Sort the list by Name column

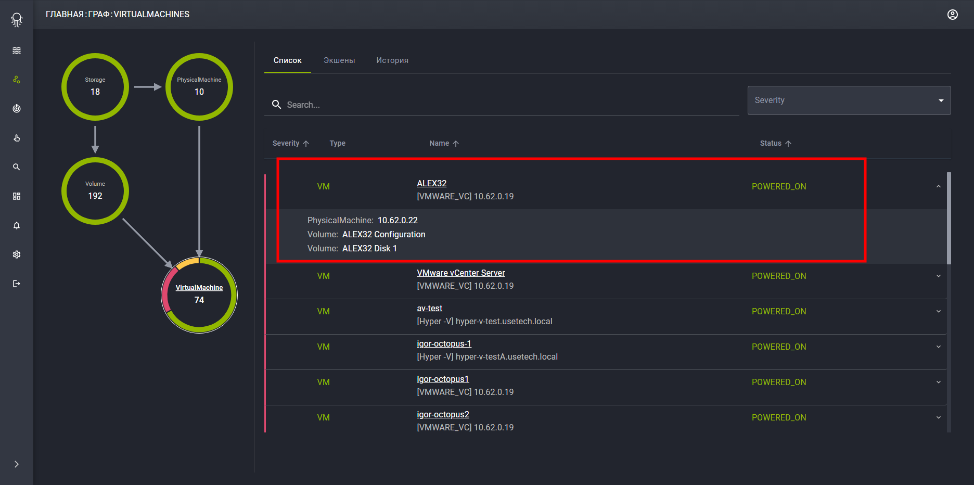(444, 143)
